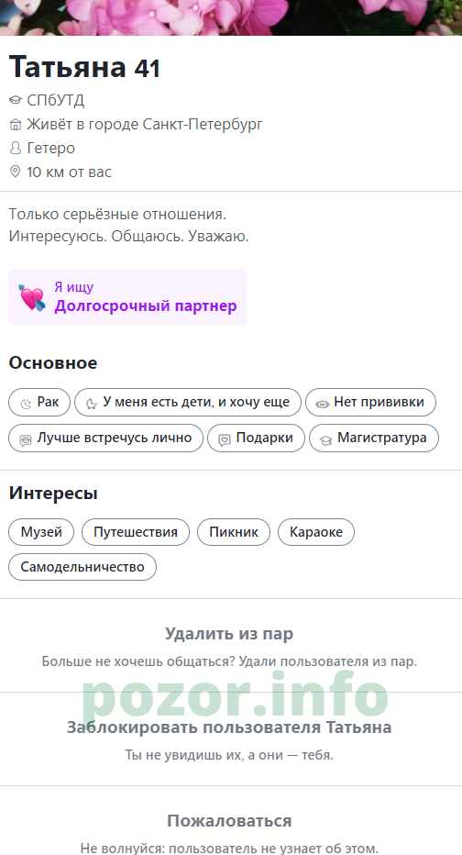
Task: Click the Пикник interest tag
Action: point(234,532)
